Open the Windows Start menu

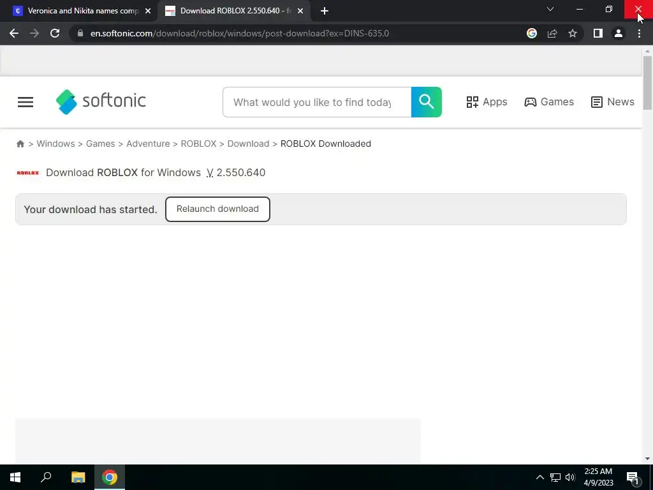pos(15,477)
